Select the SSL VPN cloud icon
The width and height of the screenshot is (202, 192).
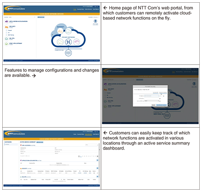[6, 39]
